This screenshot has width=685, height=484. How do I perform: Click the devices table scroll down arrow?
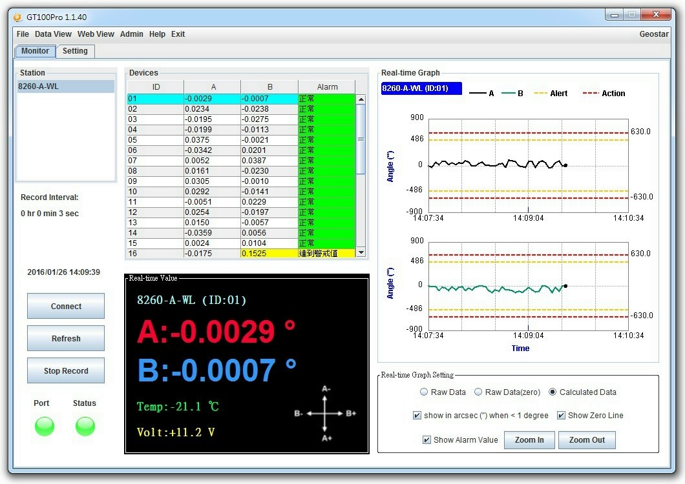click(x=361, y=253)
